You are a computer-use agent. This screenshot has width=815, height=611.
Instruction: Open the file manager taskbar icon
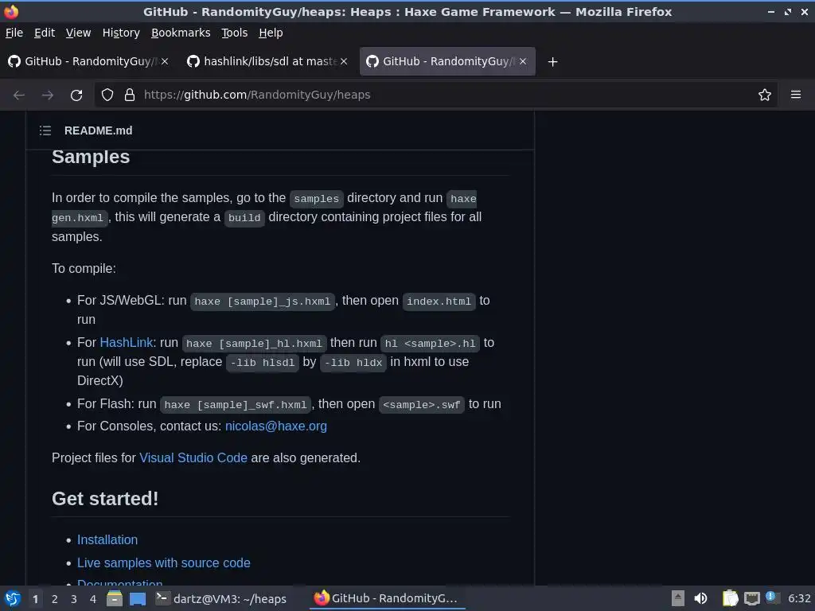tap(115, 598)
